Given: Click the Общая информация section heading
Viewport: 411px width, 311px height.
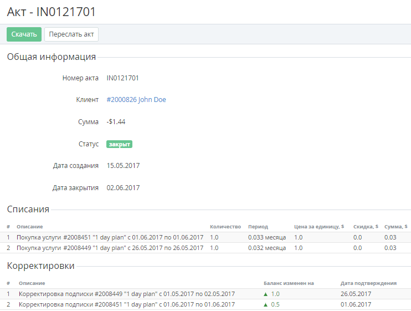Looking at the screenshot, I should click(x=52, y=57).
